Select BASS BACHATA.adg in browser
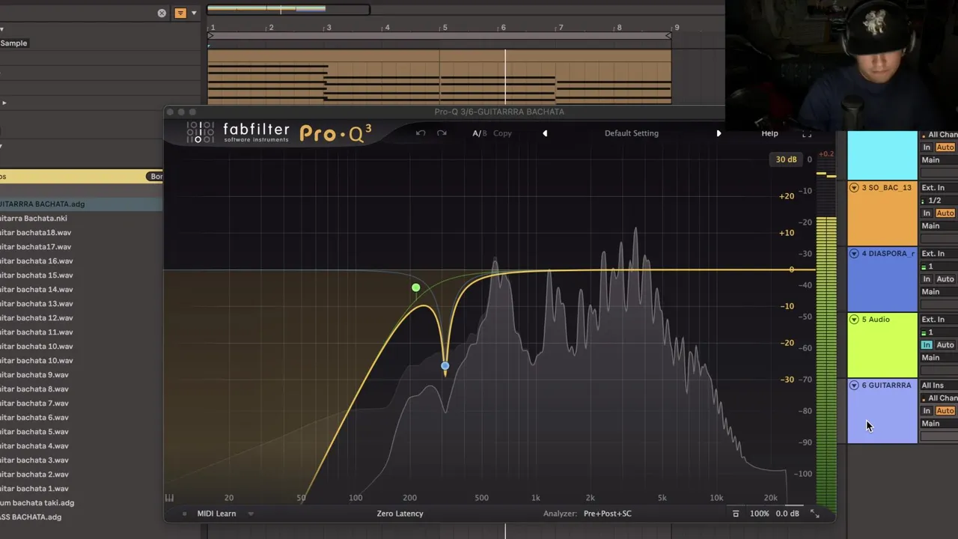 click(30, 517)
